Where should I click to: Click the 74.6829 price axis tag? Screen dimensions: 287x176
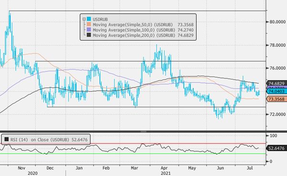point(276,83)
